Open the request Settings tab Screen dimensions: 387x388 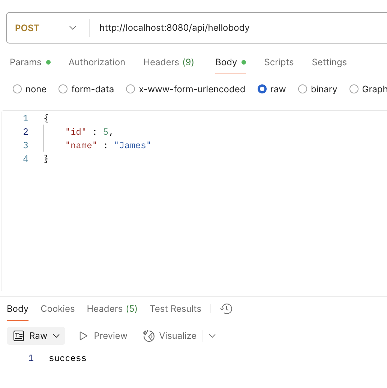pyautogui.click(x=329, y=62)
